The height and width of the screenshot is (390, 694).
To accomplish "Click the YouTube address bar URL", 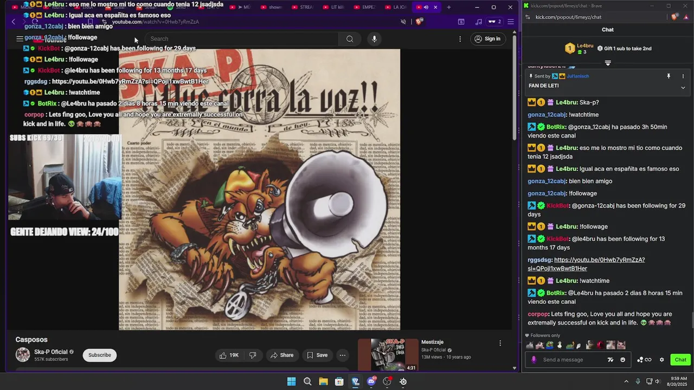I will 156,22.
